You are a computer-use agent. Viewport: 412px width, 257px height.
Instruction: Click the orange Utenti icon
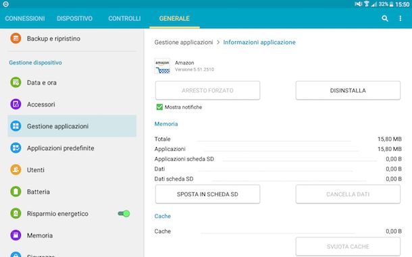[16, 169]
